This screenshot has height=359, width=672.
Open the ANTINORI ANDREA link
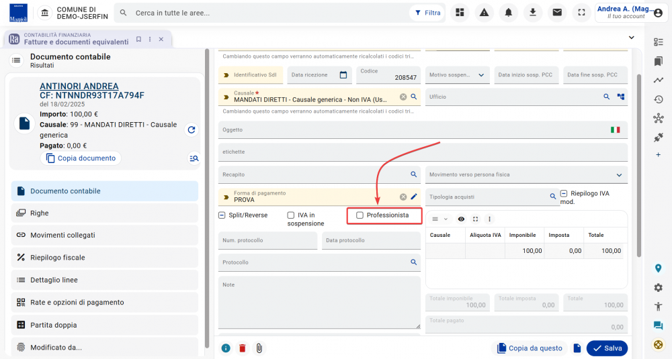79,86
